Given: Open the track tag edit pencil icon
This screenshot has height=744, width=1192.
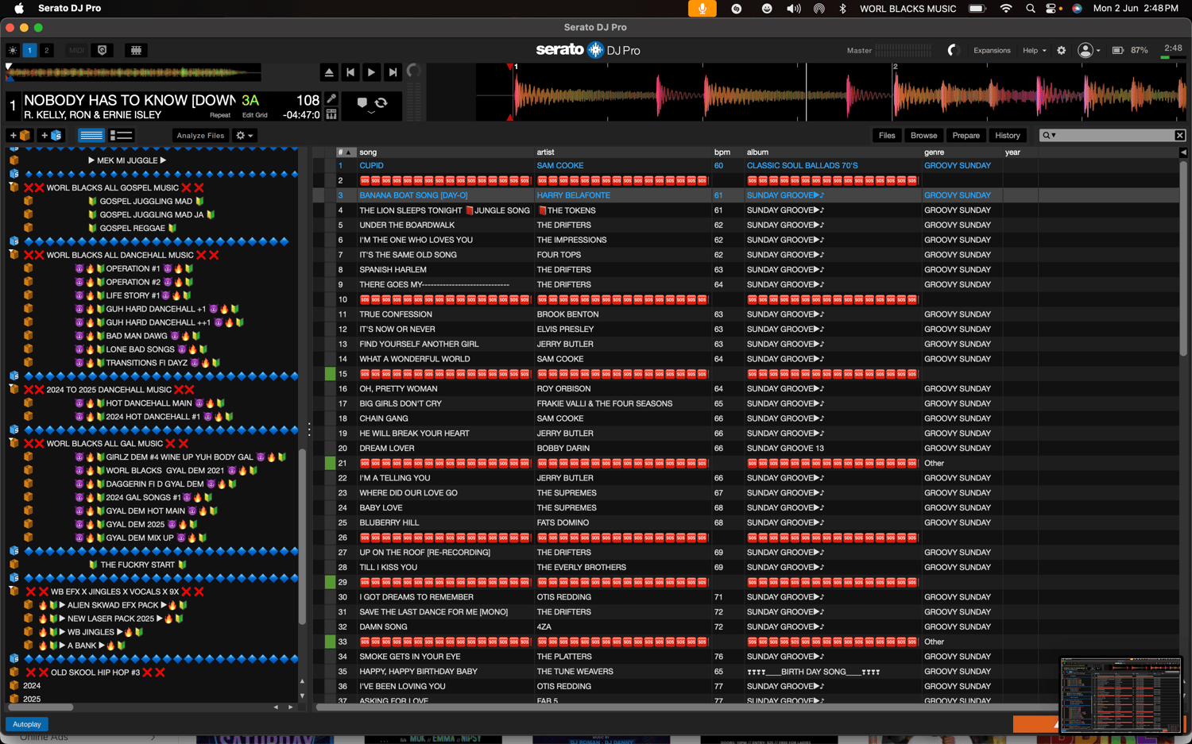Looking at the screenshot, I should (x=331, y=99).
